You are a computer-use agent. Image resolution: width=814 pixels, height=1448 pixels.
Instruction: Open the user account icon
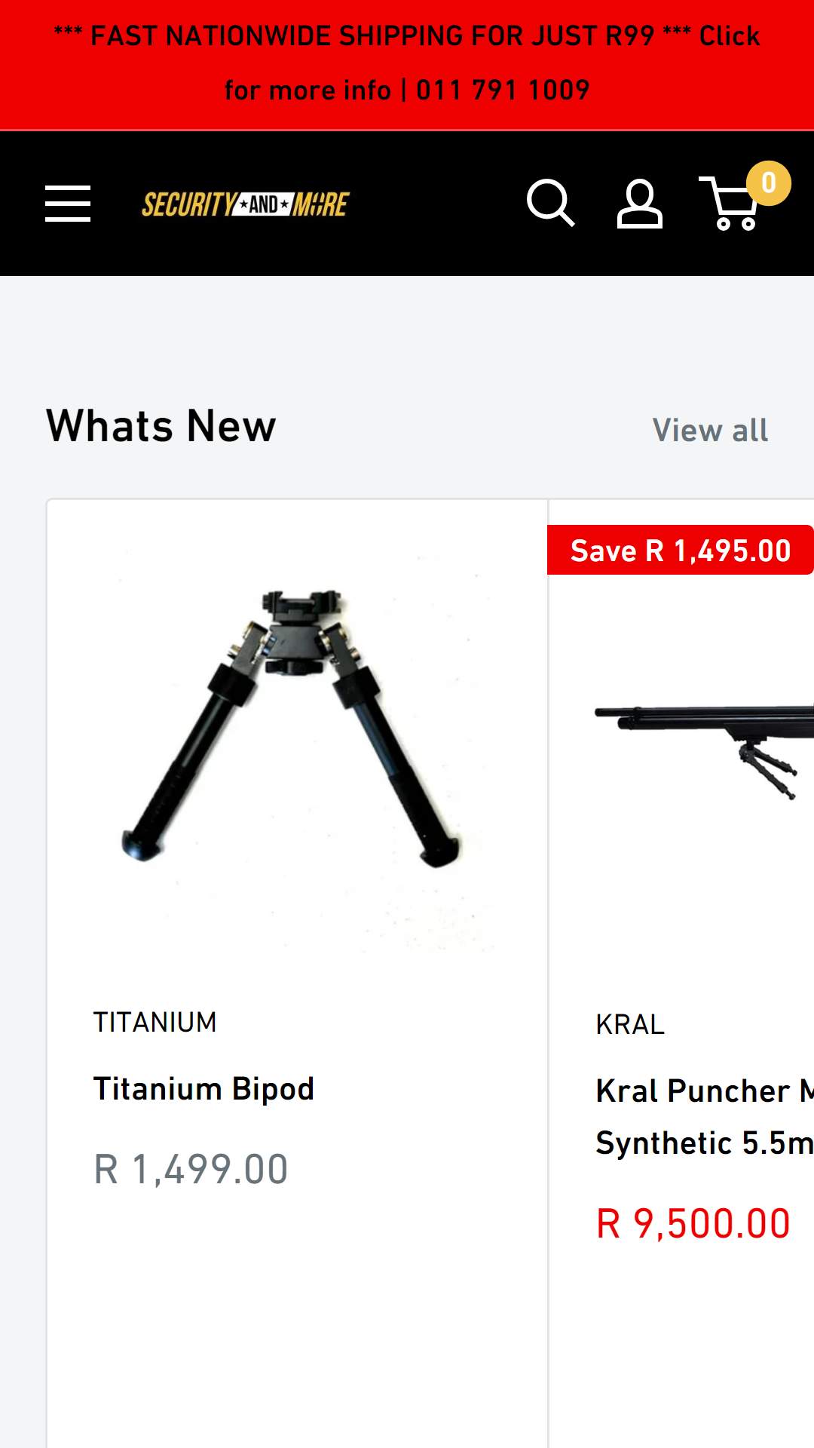point(640,204)
